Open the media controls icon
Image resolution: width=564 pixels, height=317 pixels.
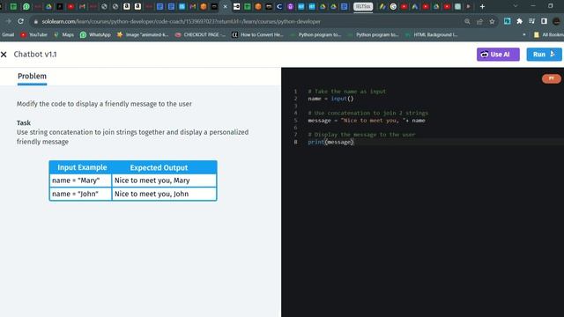(531, 21)
